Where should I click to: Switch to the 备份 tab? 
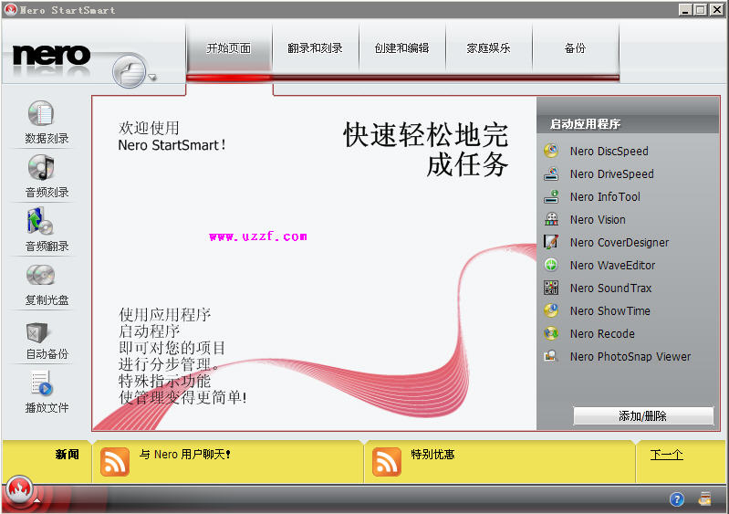(x=575, y=48)
